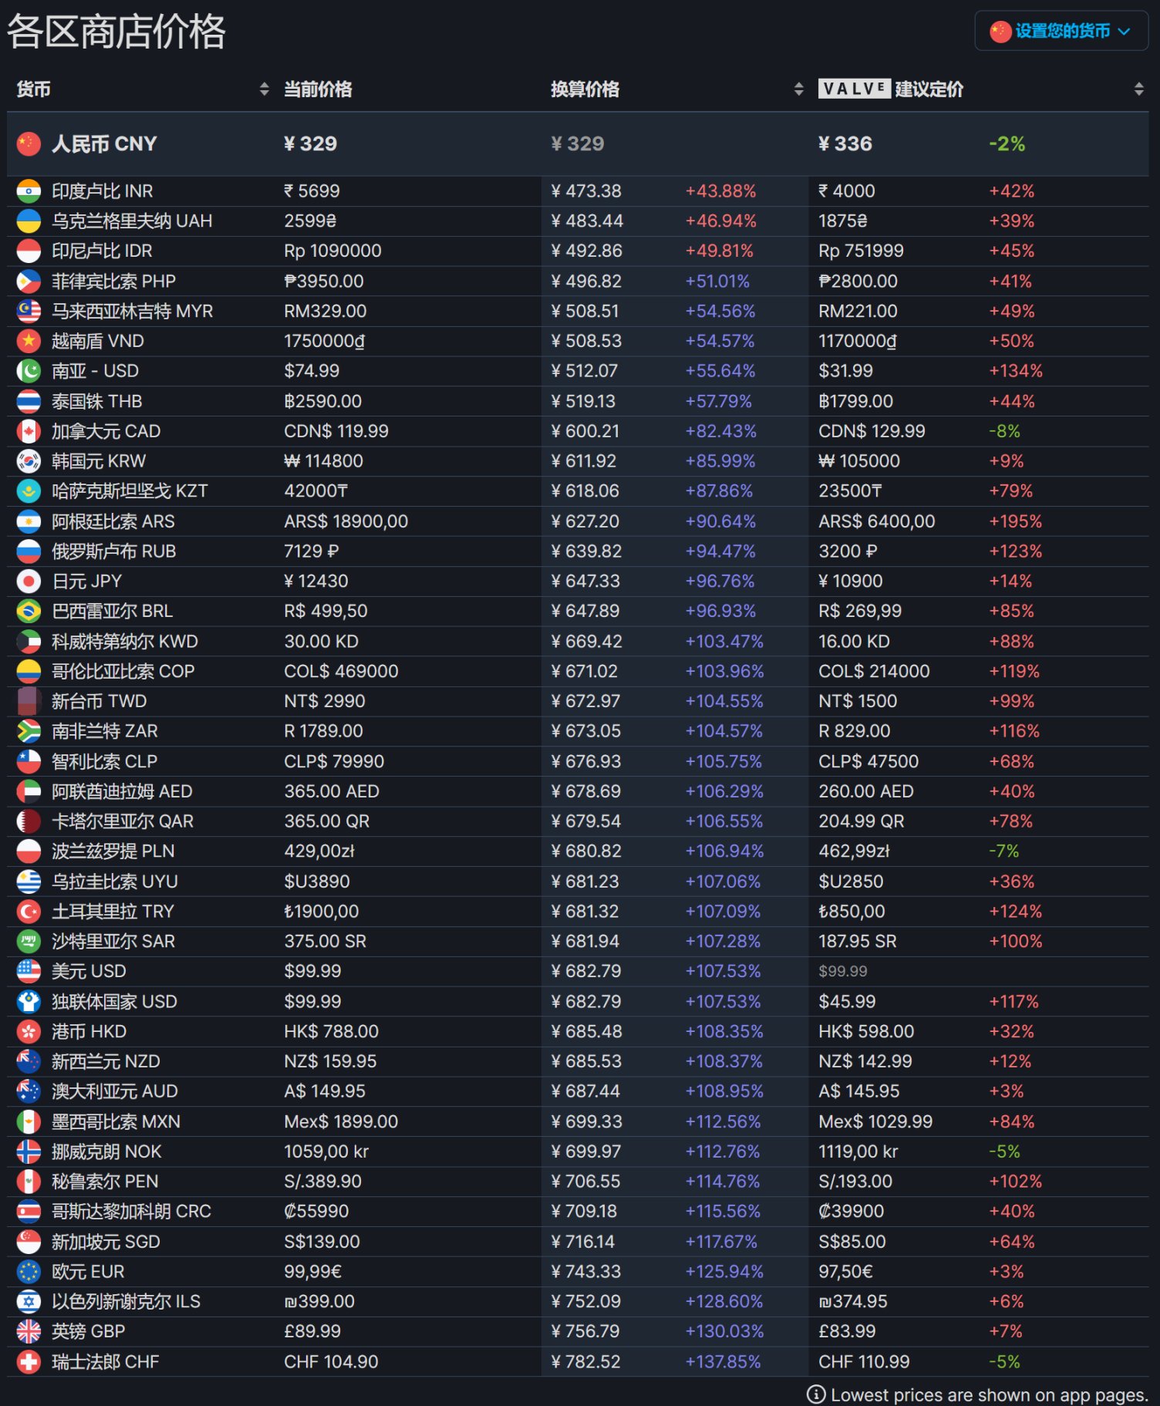The width and height of the screenshot is (1160, 1406).
Task: Click the Russia flag icon
Action: tap(29, 551)
